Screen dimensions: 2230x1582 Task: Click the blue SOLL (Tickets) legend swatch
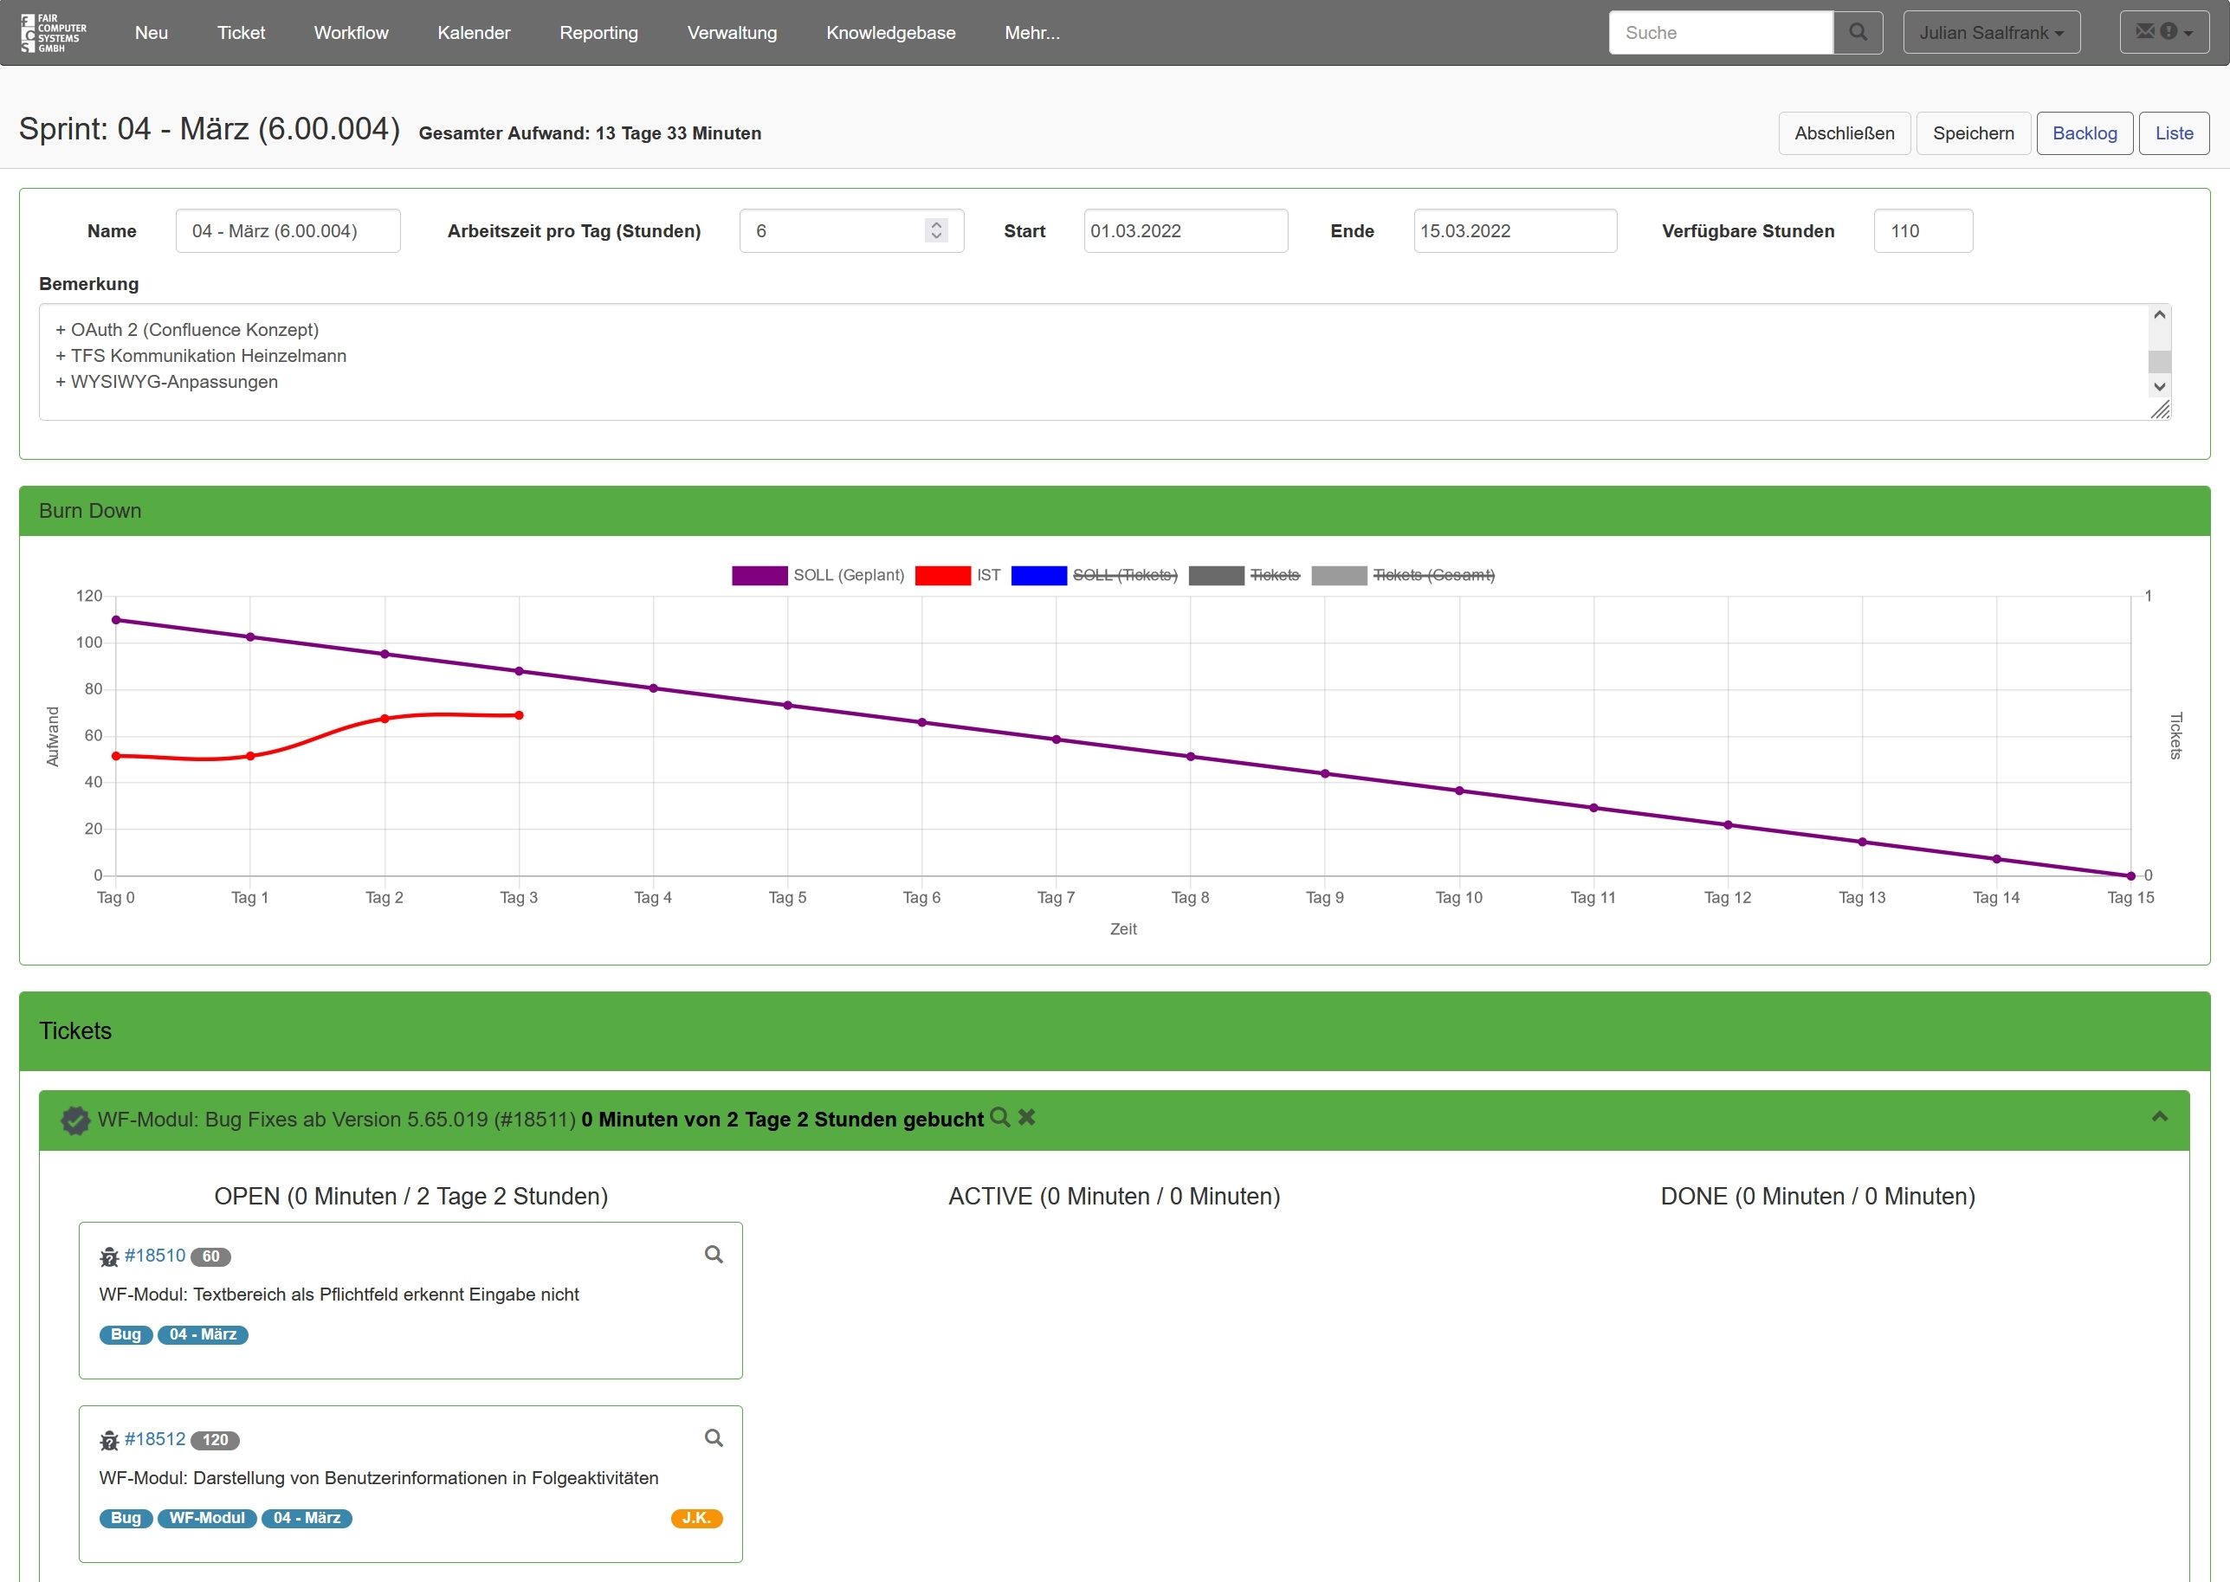[x=1037, y=575]
